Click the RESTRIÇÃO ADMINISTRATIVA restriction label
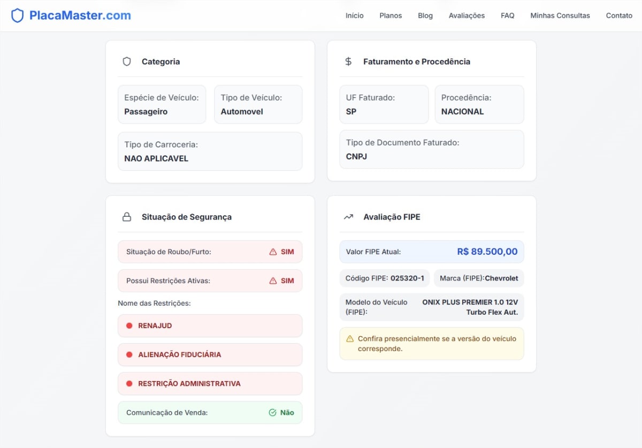The image size is (642, 448). (189, 383)
